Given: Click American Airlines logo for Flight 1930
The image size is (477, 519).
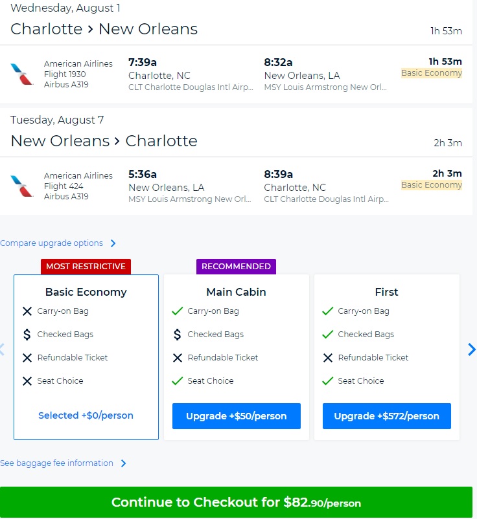Looking at the screenshot, I should pos(22,74).
